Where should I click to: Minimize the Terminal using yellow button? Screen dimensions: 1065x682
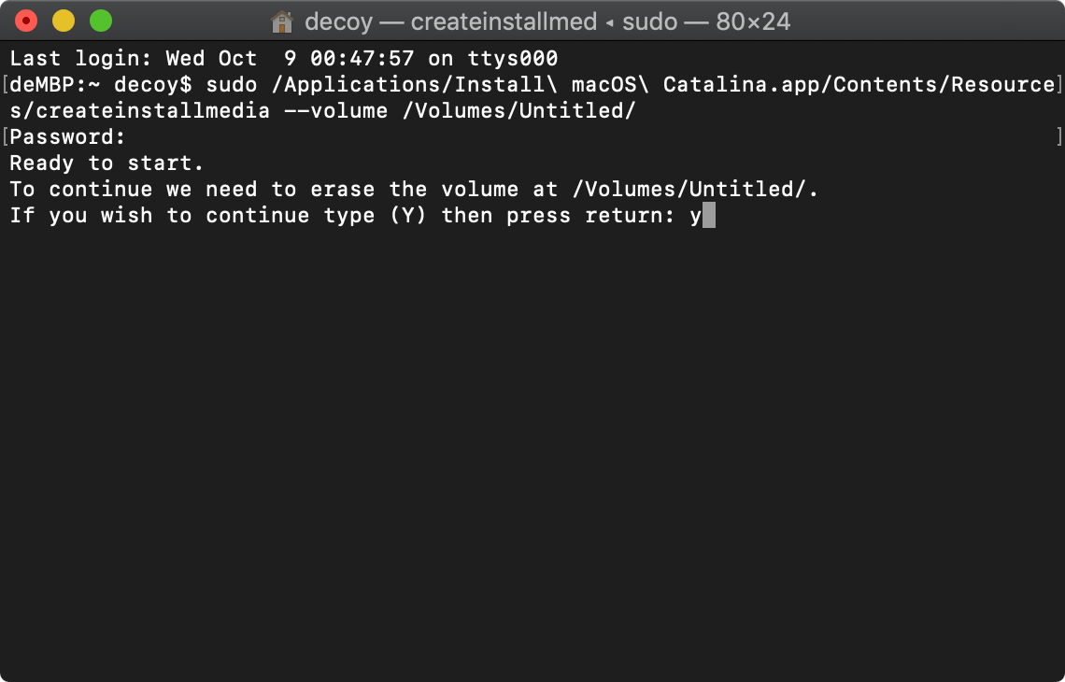click(64, 21)
